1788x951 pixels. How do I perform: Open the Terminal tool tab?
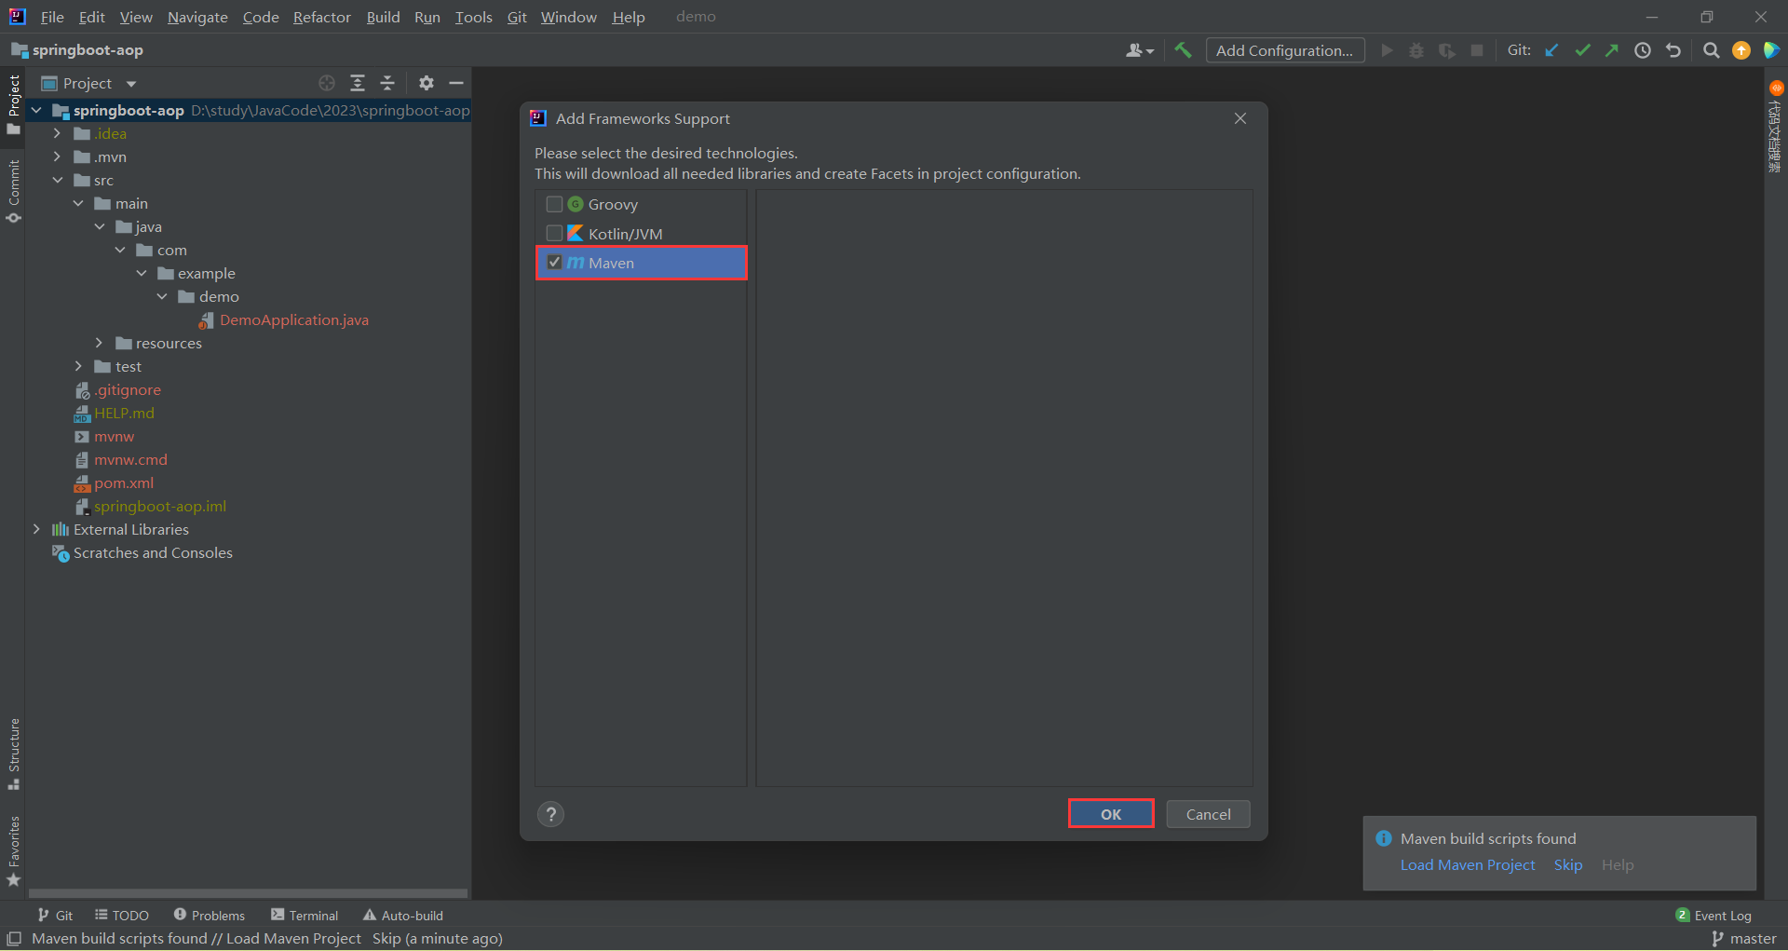305,916
